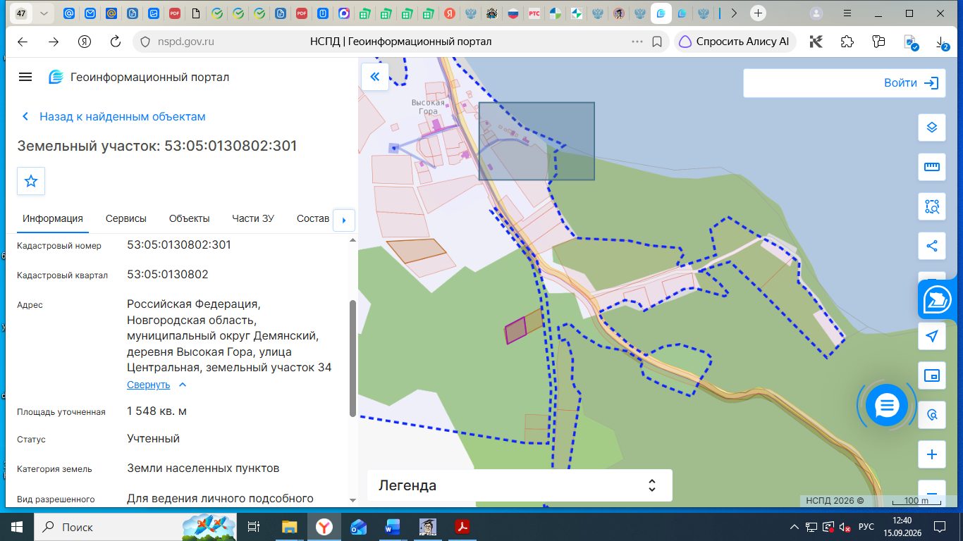Switch to the Части ЗУ tab
This screenshot has width=963, height=541.
pyautogui.click(x=253, y=218)
